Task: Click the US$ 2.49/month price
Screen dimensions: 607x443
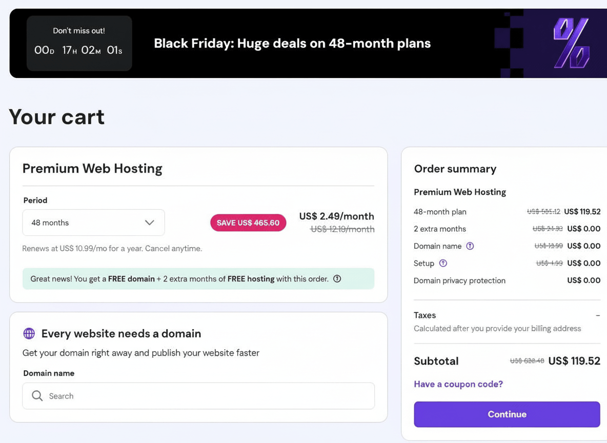Action: coord(336,216)
